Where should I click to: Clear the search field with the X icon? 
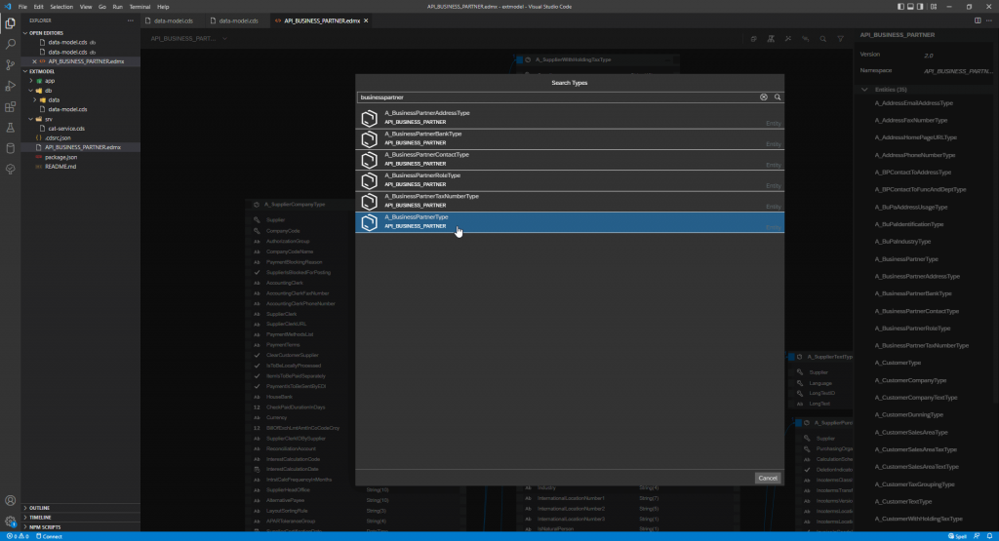[x=763, y=97]
